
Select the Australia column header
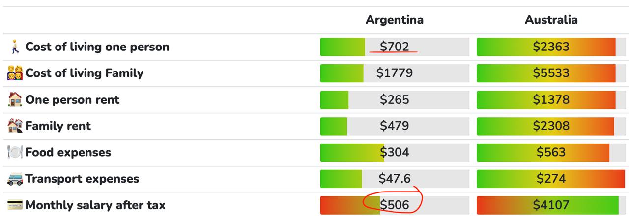[x=551, y=20]
